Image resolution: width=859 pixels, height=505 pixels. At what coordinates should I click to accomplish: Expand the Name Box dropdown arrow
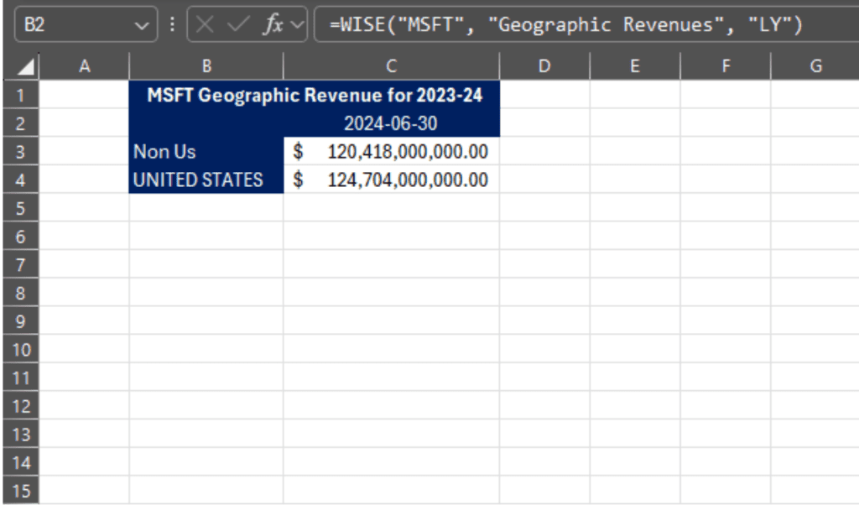pyautogui.click(x=140, y=25)
